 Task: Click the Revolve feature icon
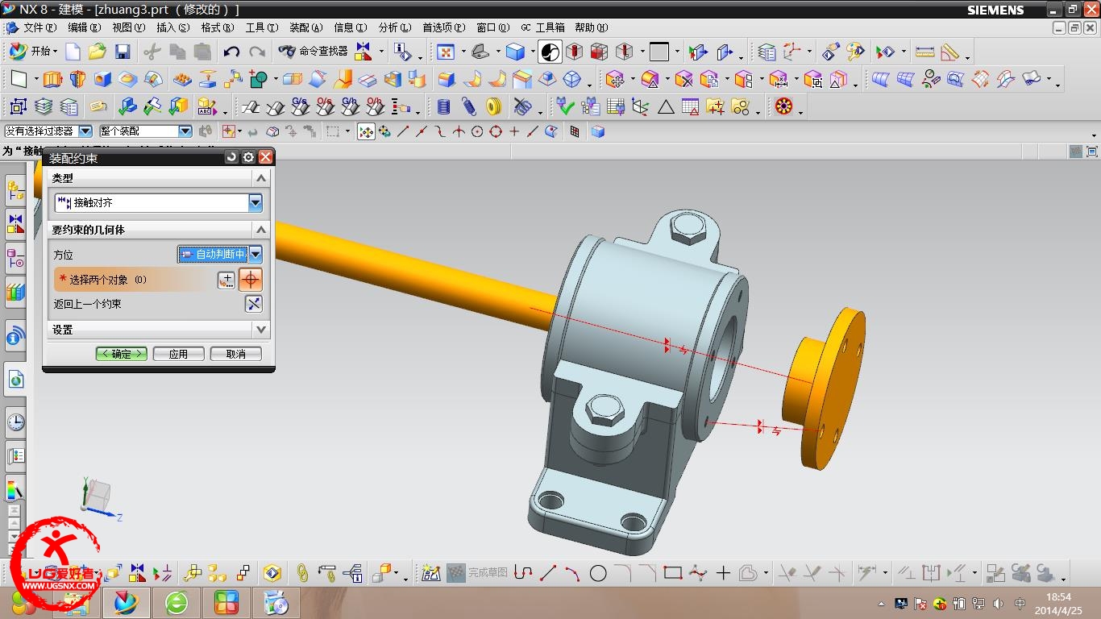click(77, 79)
